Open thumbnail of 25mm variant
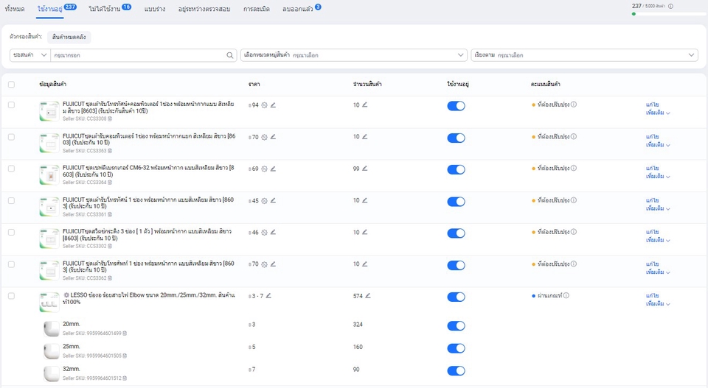This screenshot has width=708, height=388. 52,351
